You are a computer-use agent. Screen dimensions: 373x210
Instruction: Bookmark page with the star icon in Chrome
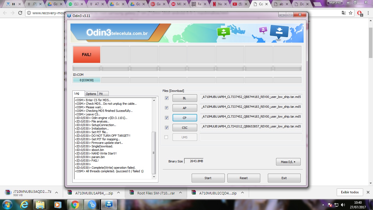pos(351,13)
